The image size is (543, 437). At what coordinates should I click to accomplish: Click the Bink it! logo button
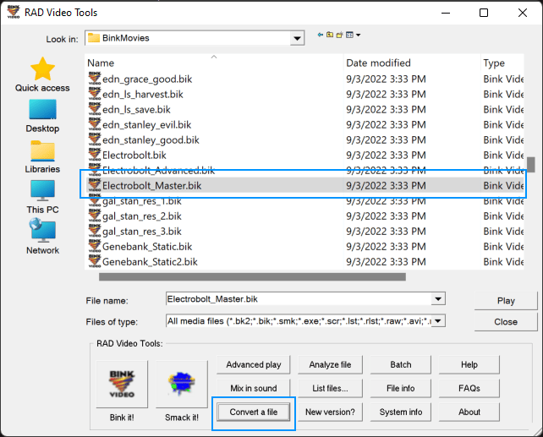click(x=122, y=385)
